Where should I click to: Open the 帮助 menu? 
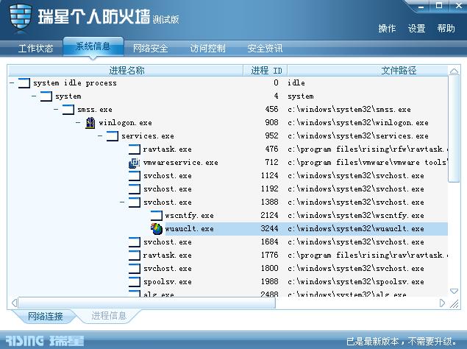446,29
